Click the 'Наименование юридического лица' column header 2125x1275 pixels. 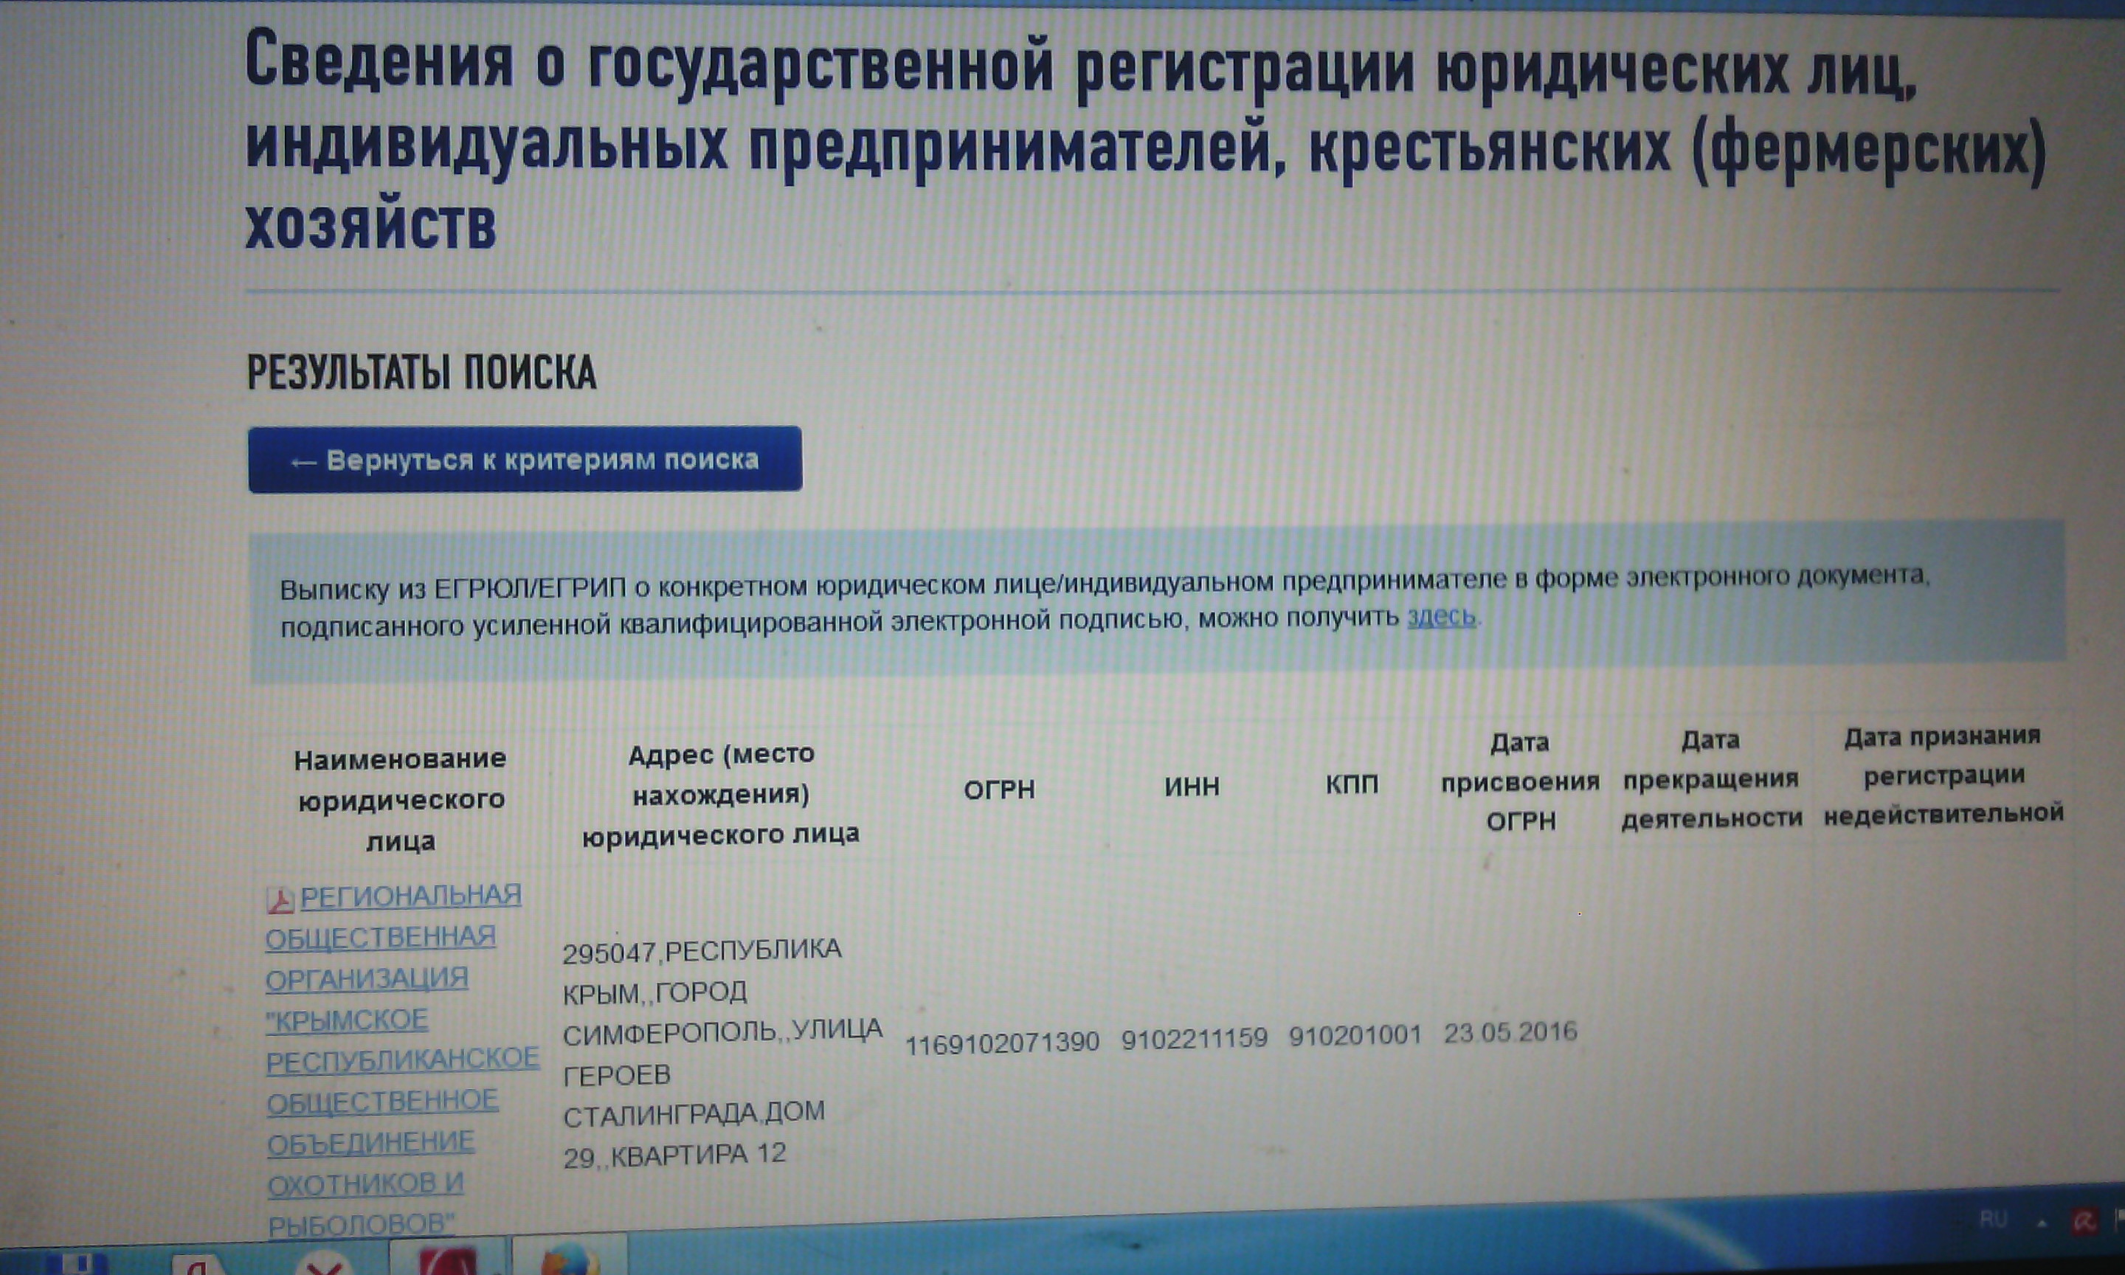coord(400,799)
